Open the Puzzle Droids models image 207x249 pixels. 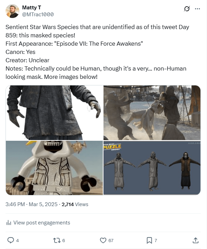[x=152, y=168]
